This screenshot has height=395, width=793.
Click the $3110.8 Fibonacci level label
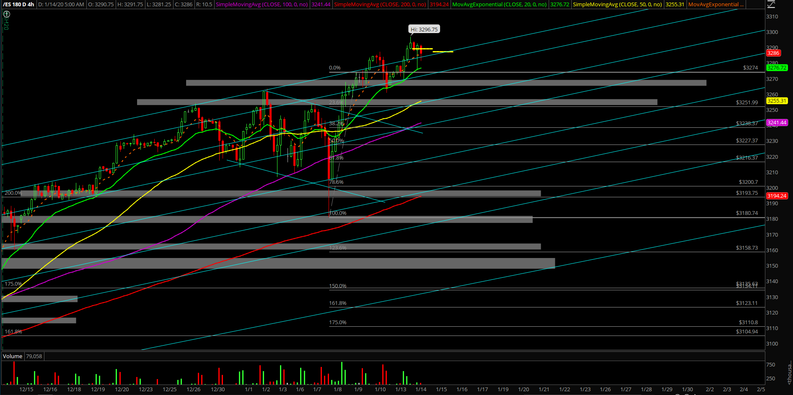tap(748, 323)
